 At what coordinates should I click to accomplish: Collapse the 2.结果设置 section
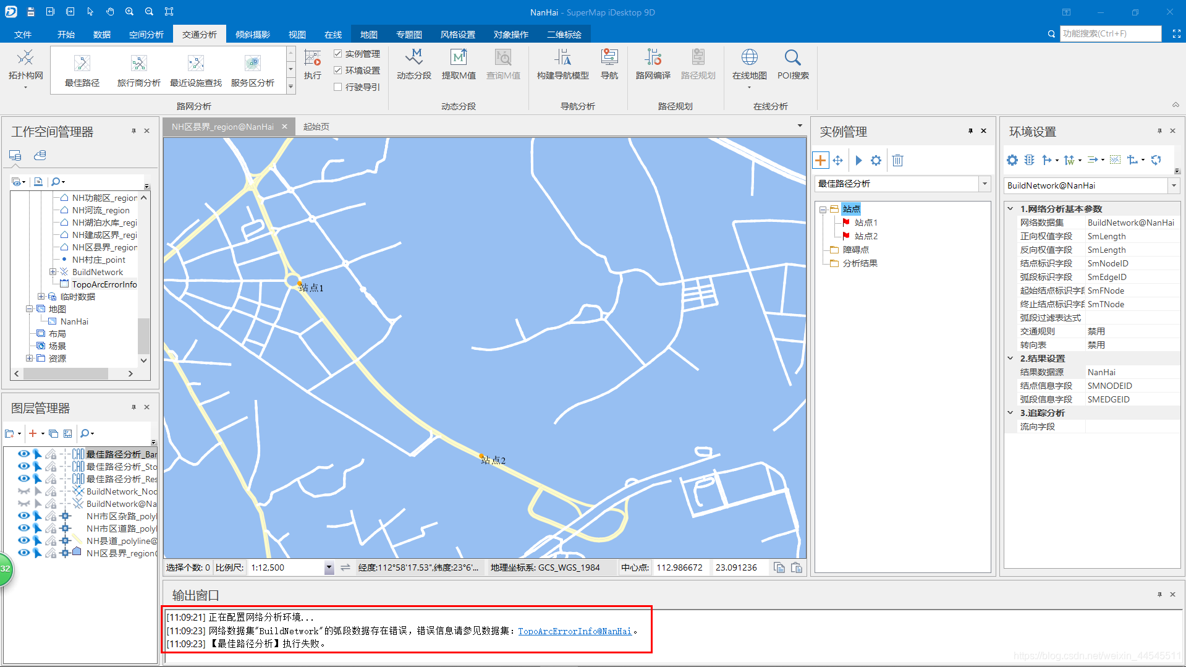tap(1010, 359)
